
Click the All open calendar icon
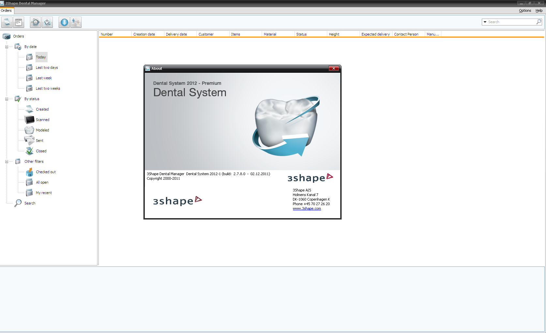click(x=29, y=182)
